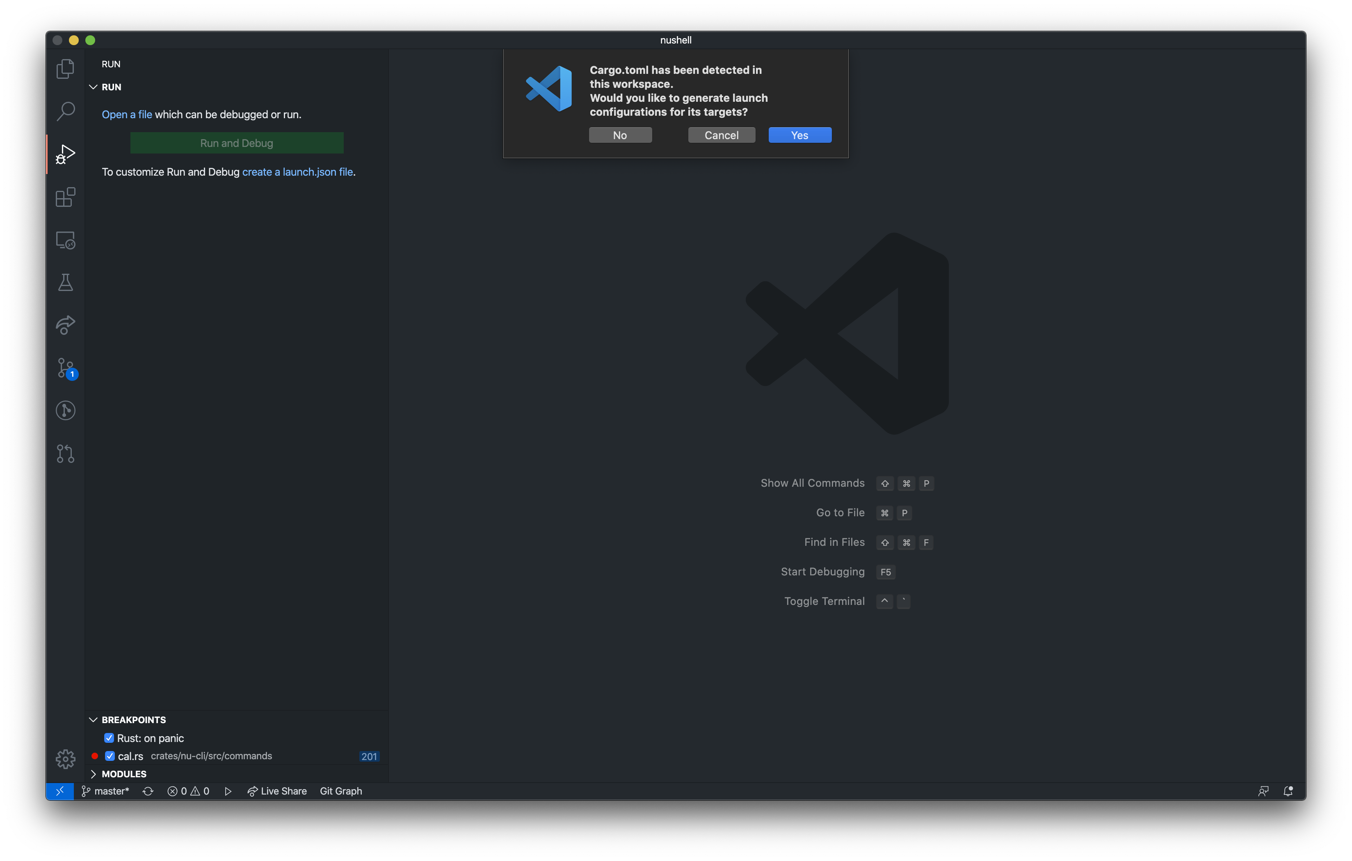Click the errors and warnings counter
Image resolution: width=1352 pixels, height=861 pixels.
188,791
